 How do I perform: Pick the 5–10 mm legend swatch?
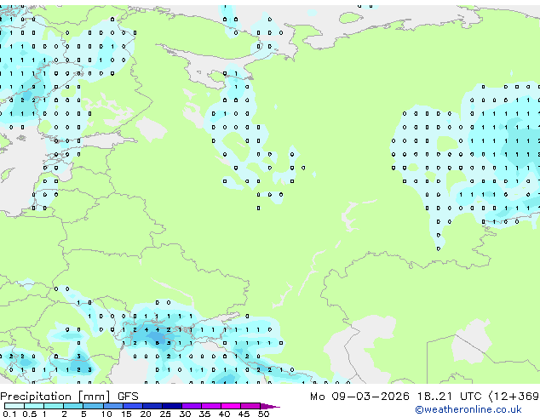[x=93, y=406]
